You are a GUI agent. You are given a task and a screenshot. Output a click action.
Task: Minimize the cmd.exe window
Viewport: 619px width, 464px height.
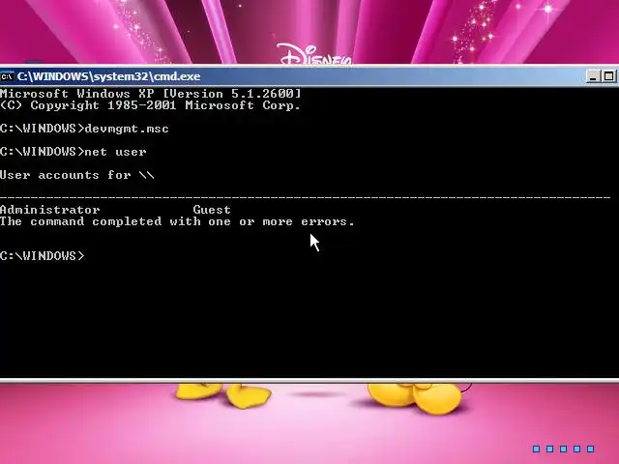tap(593, 76)
